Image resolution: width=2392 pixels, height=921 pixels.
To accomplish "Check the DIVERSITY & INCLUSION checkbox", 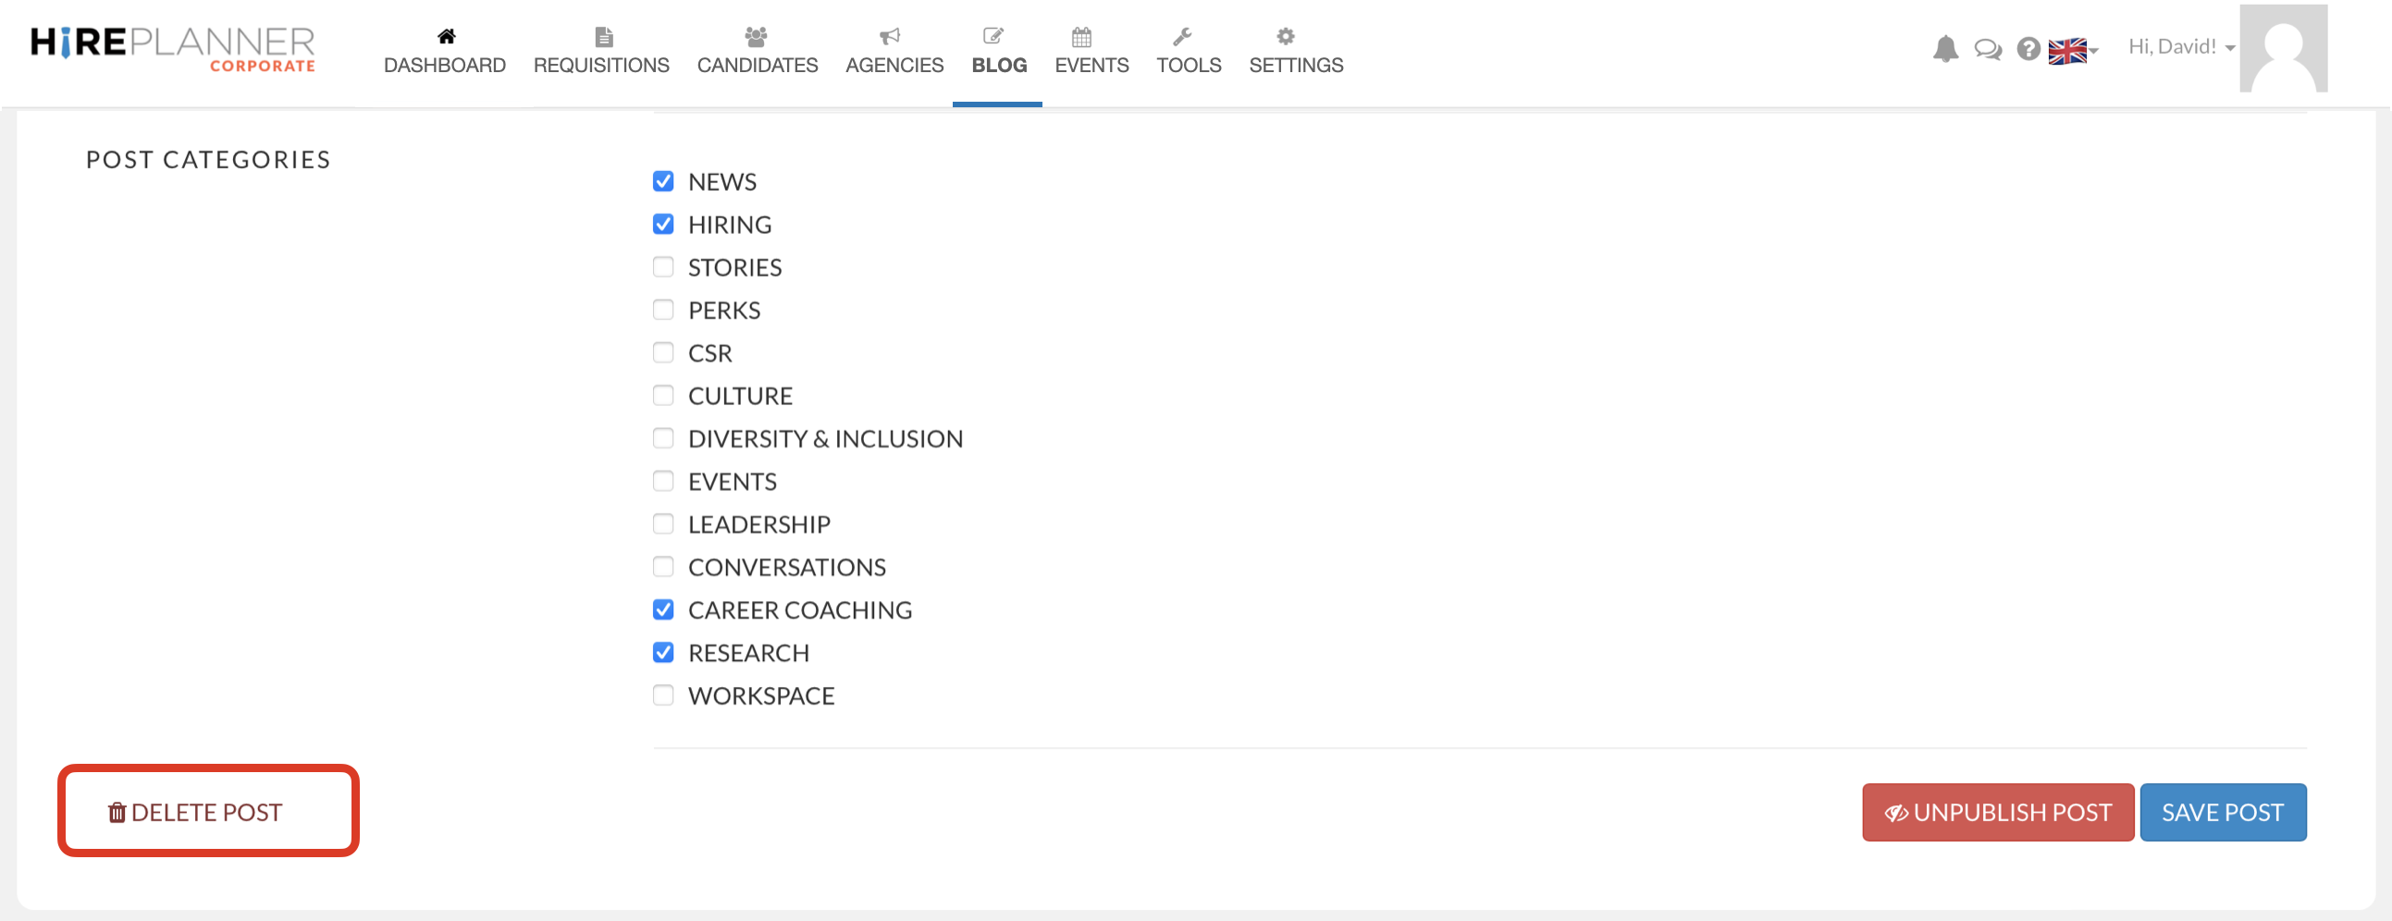I will pos(663,438).
